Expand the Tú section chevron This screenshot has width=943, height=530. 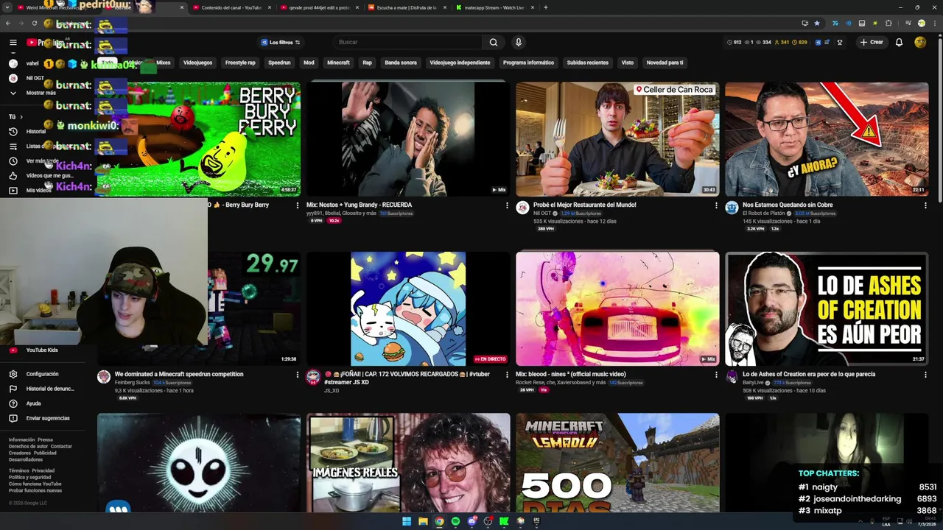tap(21, 116)
